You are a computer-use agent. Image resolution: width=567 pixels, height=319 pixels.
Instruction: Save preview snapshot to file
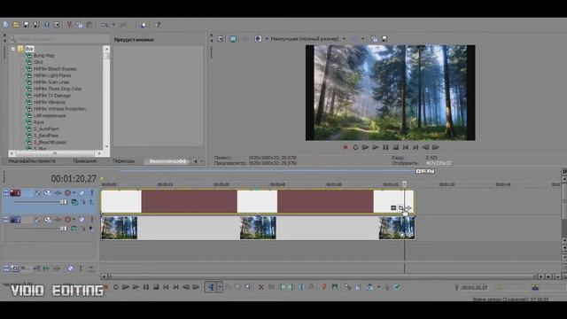(384, 39)
